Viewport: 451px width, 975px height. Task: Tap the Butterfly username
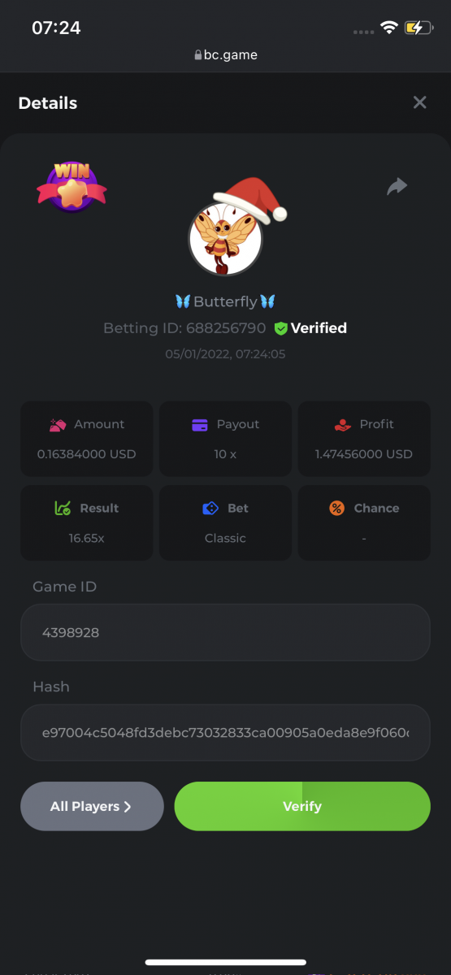(x=226, y=301)
